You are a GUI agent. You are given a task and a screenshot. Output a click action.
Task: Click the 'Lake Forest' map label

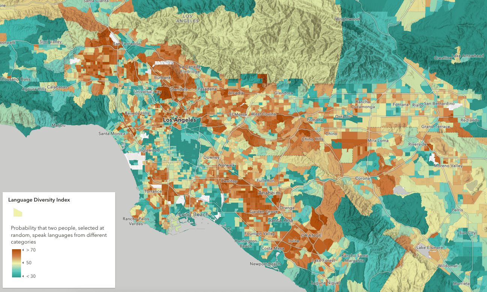pyautogui.click(x=323, y=260)
